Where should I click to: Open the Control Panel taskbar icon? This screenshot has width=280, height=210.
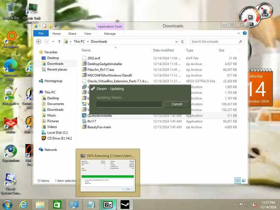click(x=74, y=205)
